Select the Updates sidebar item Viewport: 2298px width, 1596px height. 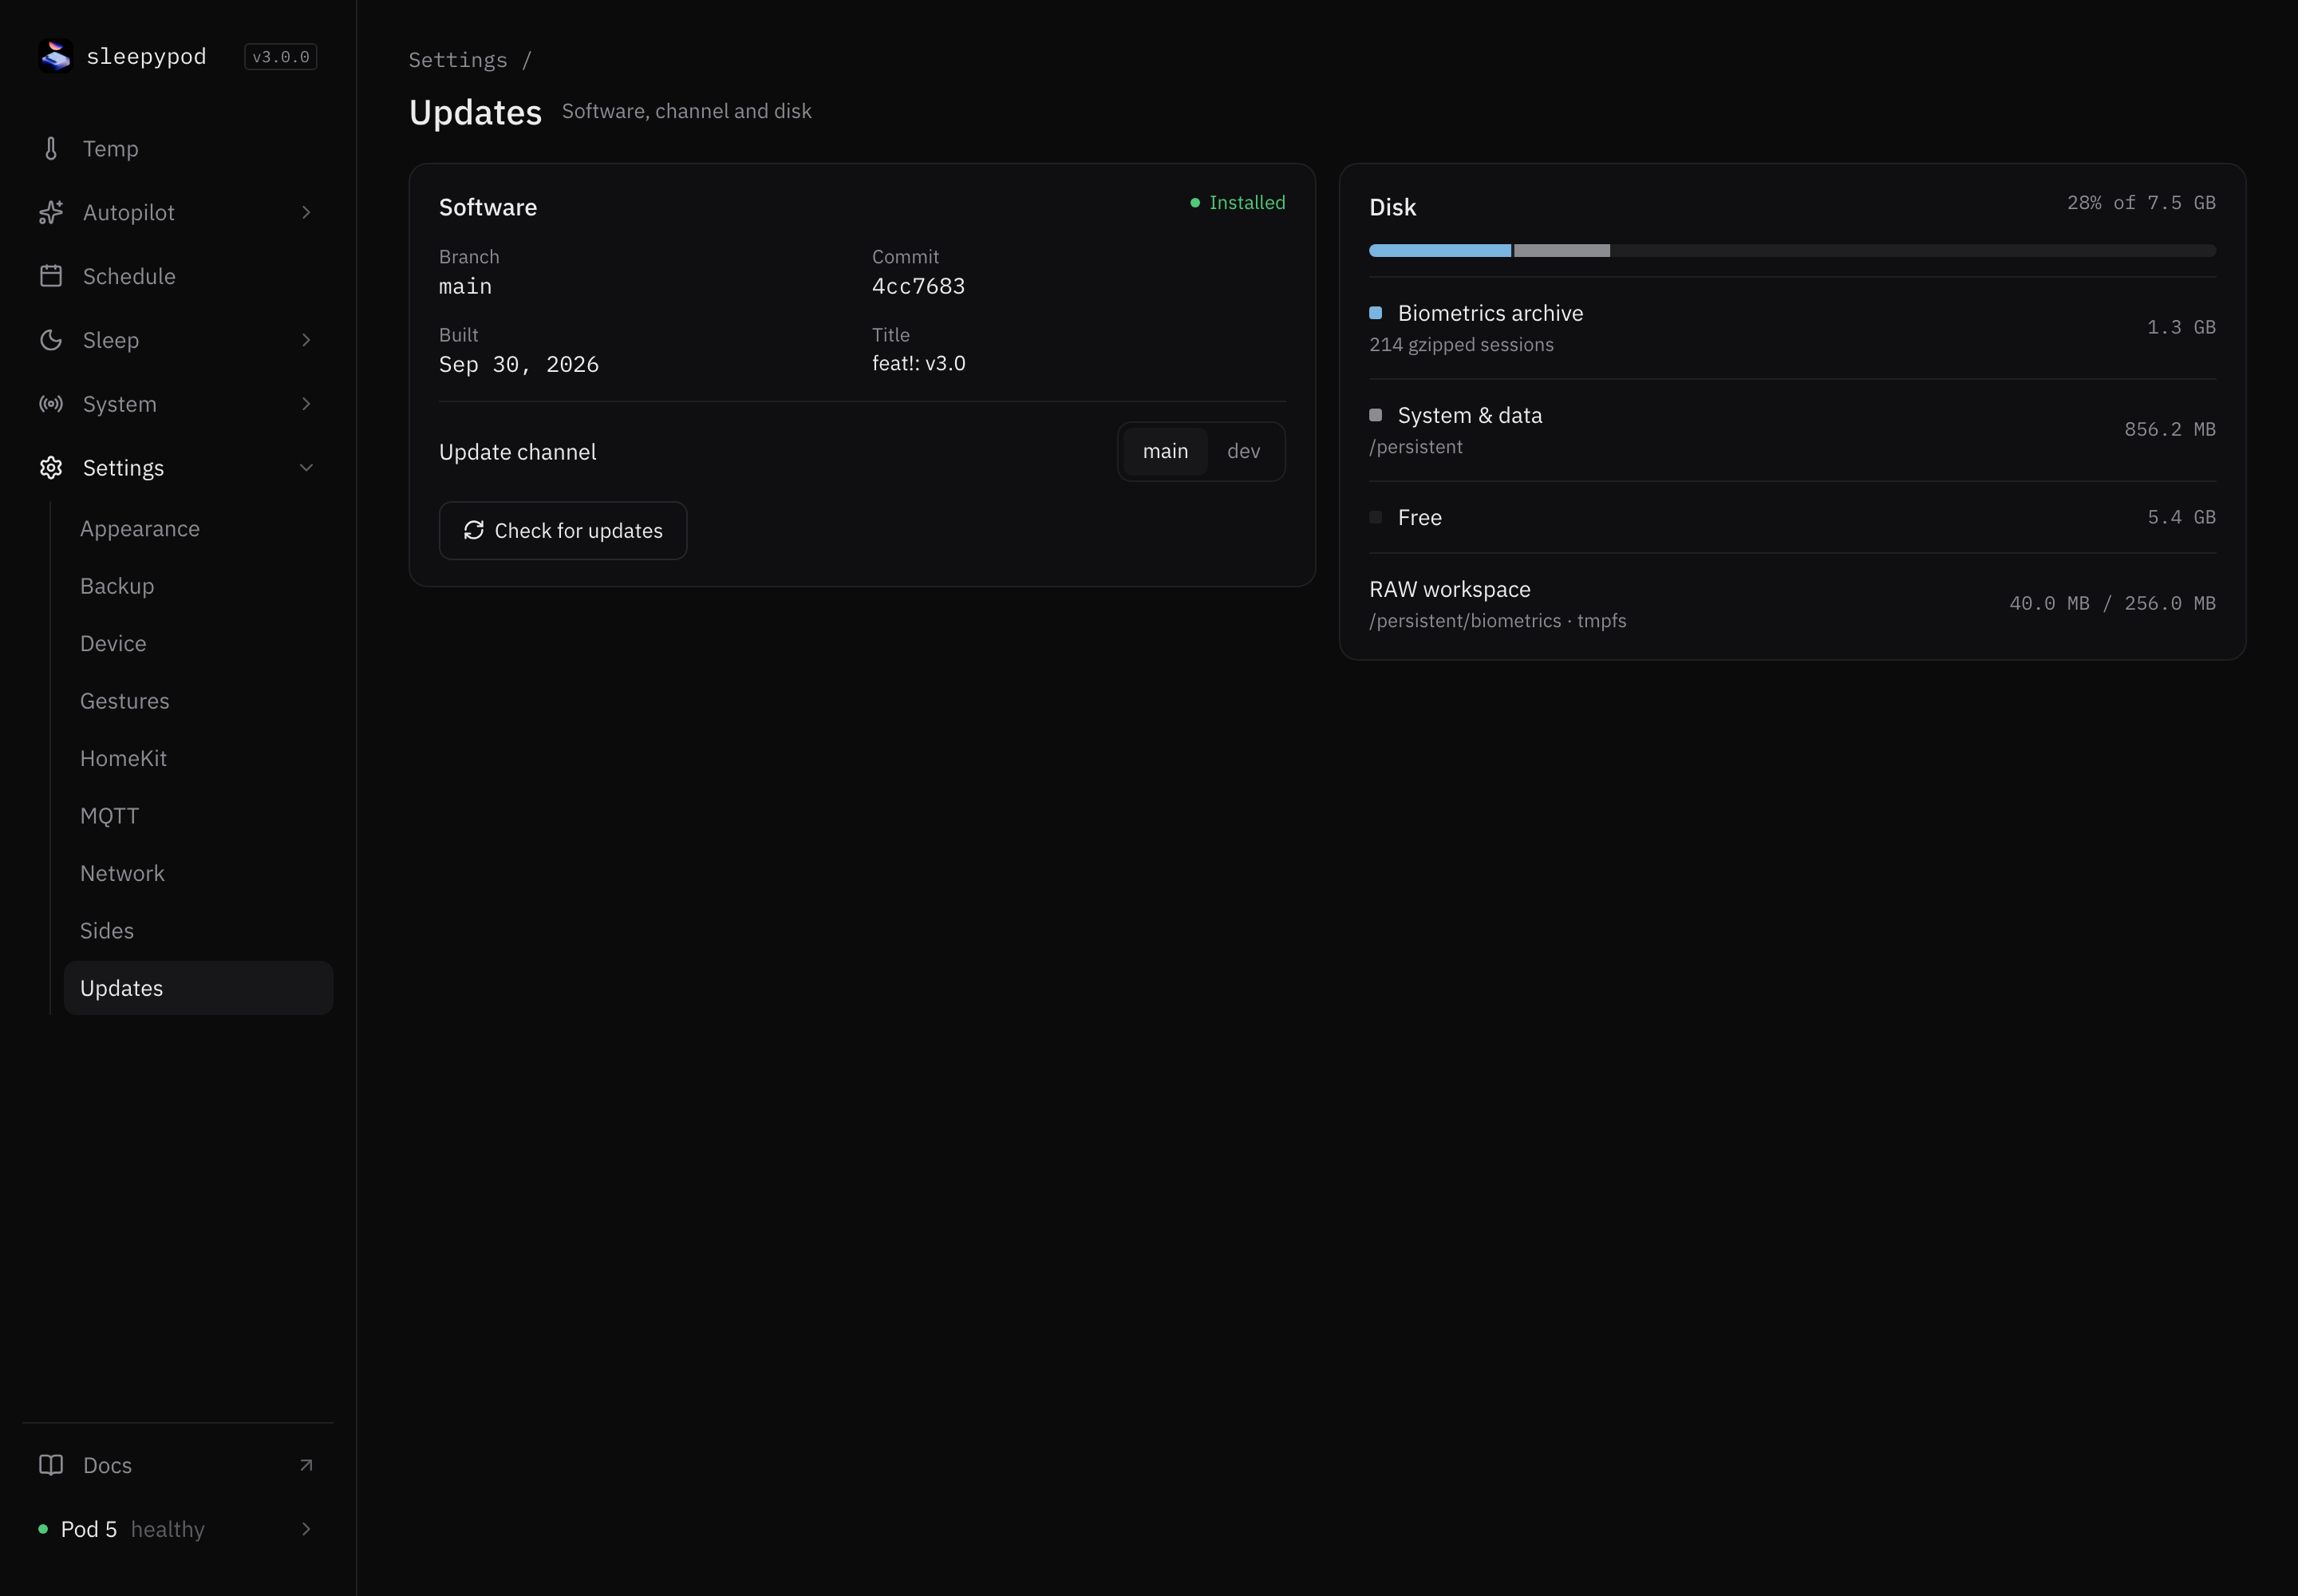(x=198, y=988)
